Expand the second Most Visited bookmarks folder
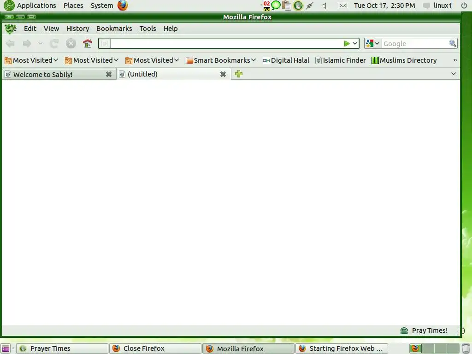The height and width of the screenshot is (354, 472). [92, 60]
